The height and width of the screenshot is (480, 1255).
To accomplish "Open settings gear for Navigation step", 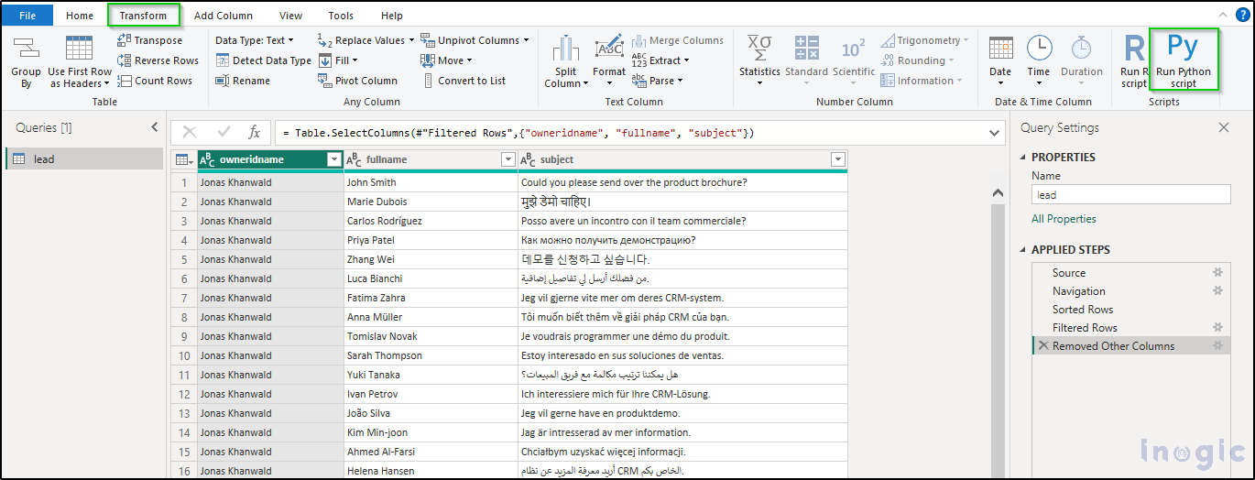I will click(x=1217, y=290).
